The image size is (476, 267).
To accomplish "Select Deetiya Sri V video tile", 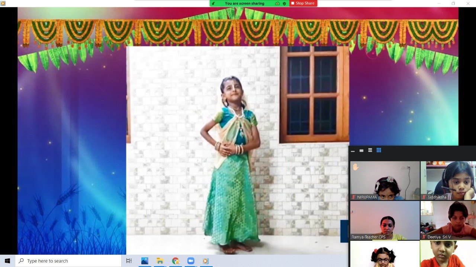I will coord(448,220).
